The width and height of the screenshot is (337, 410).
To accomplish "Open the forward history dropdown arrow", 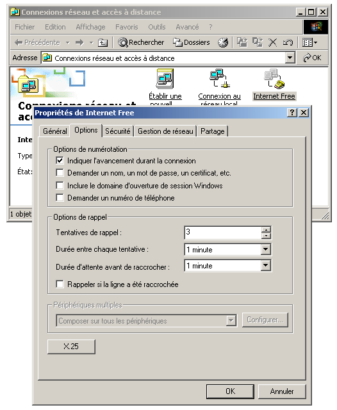I will pyautogui.click(x=91, y=42).
